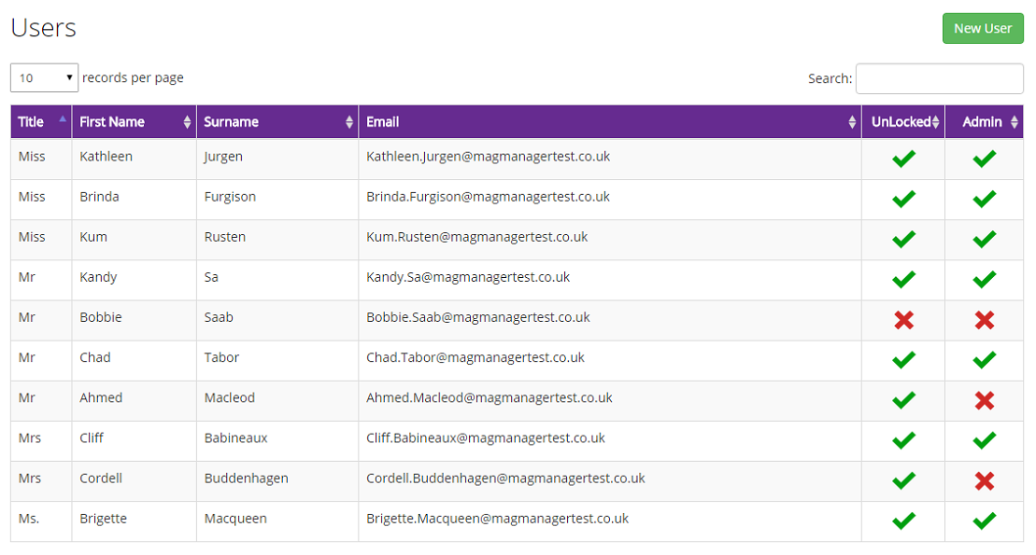1036x555 pixels.
Task: Toggle Kandy Sa's Admin status checkmark
Action: pyautogui.click(x=984, y=280)
